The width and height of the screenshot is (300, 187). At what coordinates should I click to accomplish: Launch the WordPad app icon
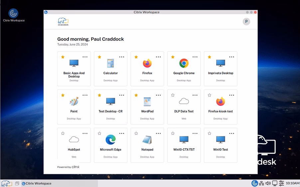click(147, 101)
